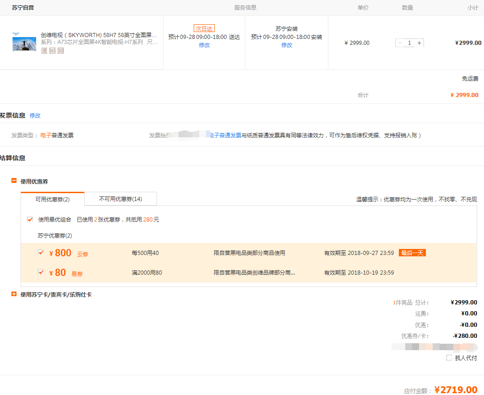This screenshot has height=395, width=484.
Task: Collapse the 使用优惠券 section
Action: click(x=14, y=180)
